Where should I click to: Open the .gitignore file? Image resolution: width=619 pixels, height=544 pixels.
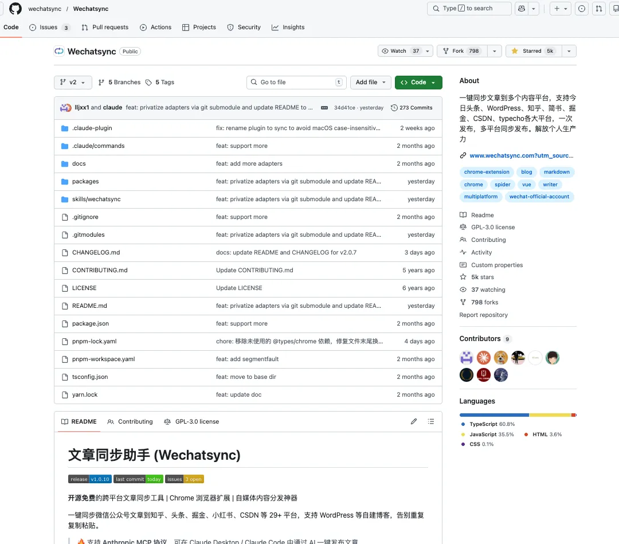coord(85,217)
